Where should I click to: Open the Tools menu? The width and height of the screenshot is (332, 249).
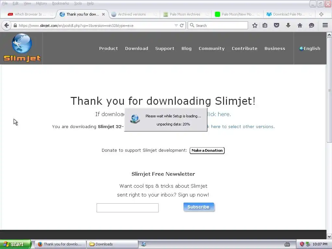78,3
